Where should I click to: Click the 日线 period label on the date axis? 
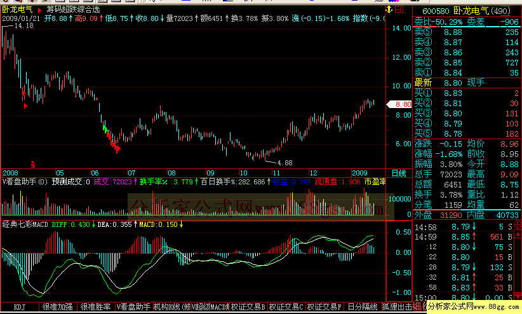399,174
